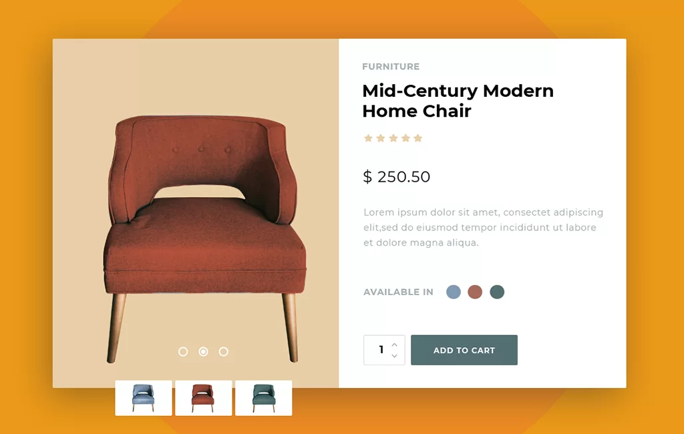This screenshot has height=434, width=684.
Task: Click the fifth rating star
Action: coord(418,138)
